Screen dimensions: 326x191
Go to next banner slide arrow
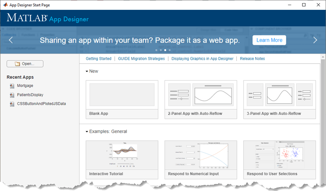click(x=315, y=40)
